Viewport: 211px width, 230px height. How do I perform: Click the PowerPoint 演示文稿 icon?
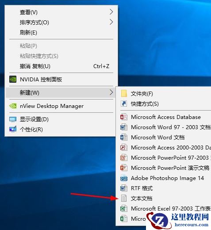click(x=124, y=168)
